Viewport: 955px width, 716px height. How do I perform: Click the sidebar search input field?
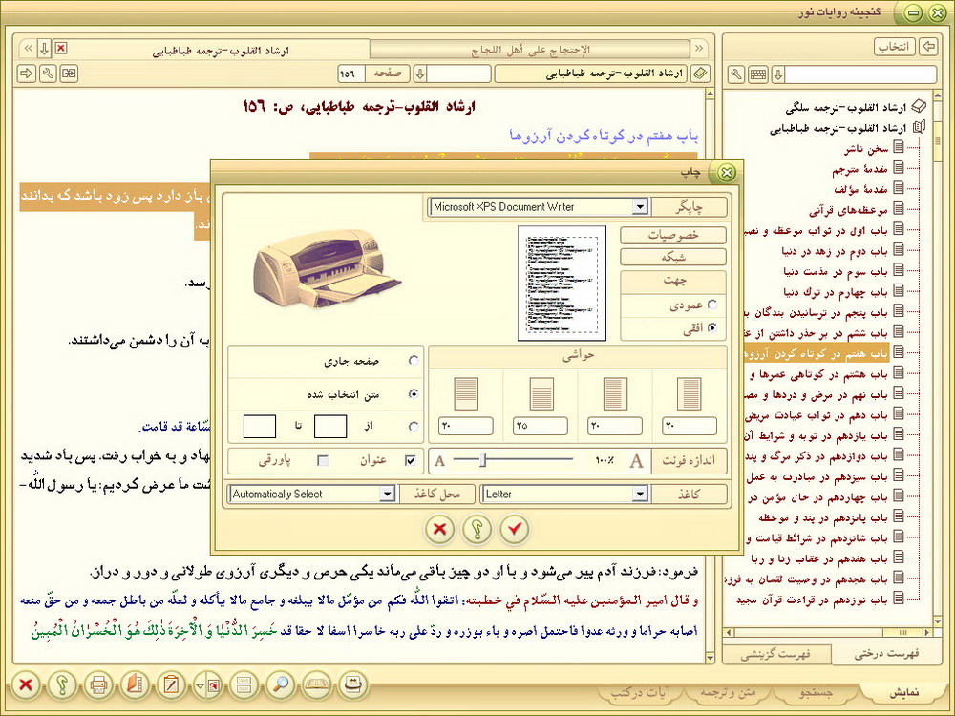[x=860, y=74]
